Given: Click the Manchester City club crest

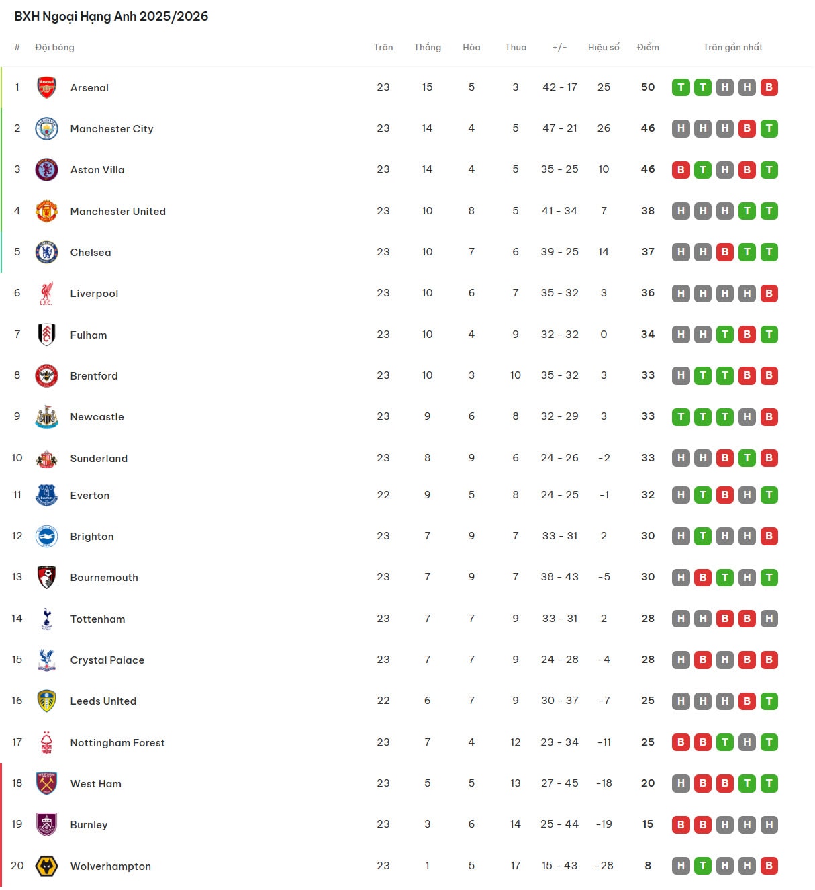Looking at the screenshot, I should click(x=46, y=128).
